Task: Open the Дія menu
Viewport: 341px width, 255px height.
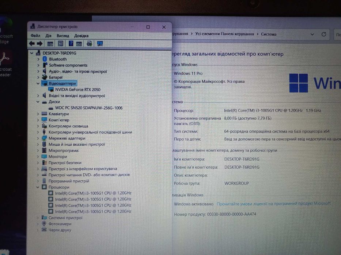Action: coord(48,36)
